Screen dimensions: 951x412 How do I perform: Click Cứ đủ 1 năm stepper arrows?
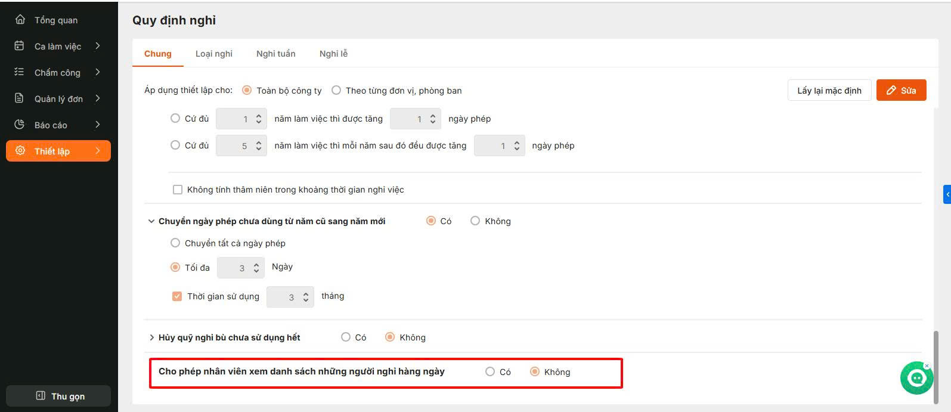point(259,119)
